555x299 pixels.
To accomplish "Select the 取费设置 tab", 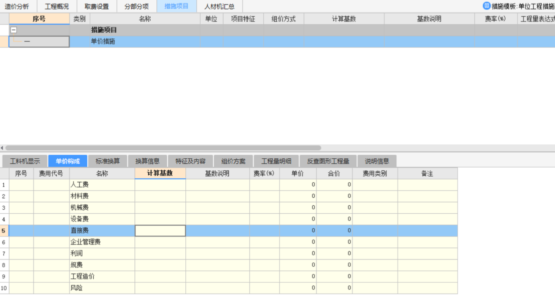I will [96, 6].
